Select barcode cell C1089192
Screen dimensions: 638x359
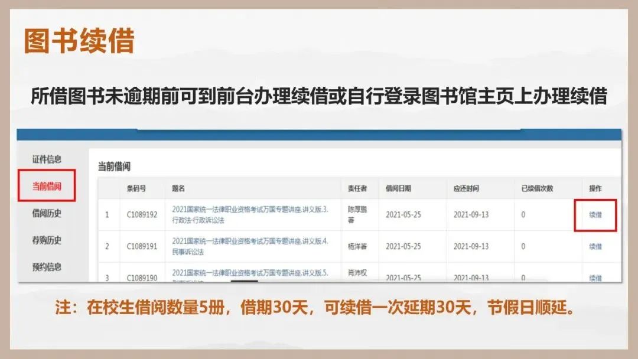[142, 215]
